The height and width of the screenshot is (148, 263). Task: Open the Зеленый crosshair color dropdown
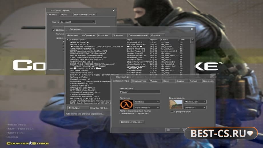195,108
